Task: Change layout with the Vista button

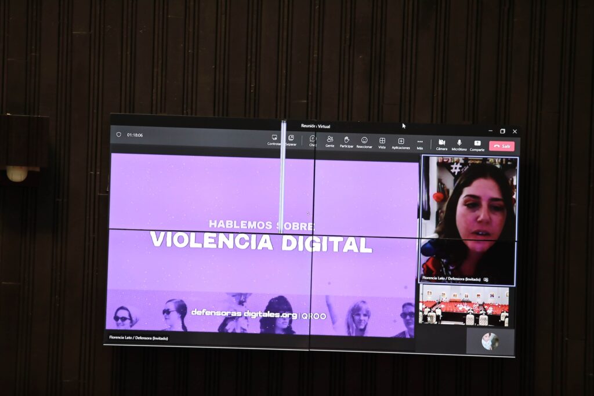Action: click(382, 143)
